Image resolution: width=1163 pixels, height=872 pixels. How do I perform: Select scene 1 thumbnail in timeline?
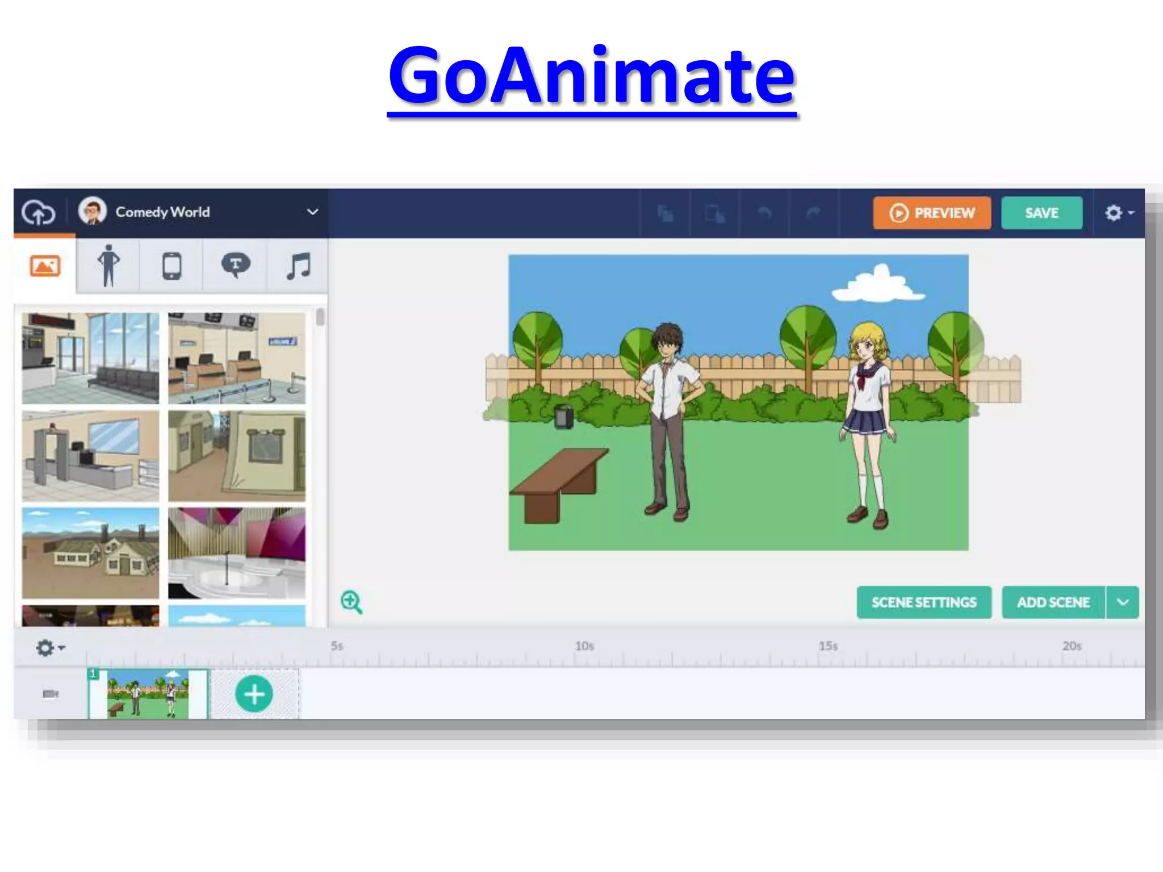[x=148, y=694]
